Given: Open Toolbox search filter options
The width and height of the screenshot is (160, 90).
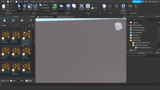Looking at the screenshot, I should coord(33,25).
